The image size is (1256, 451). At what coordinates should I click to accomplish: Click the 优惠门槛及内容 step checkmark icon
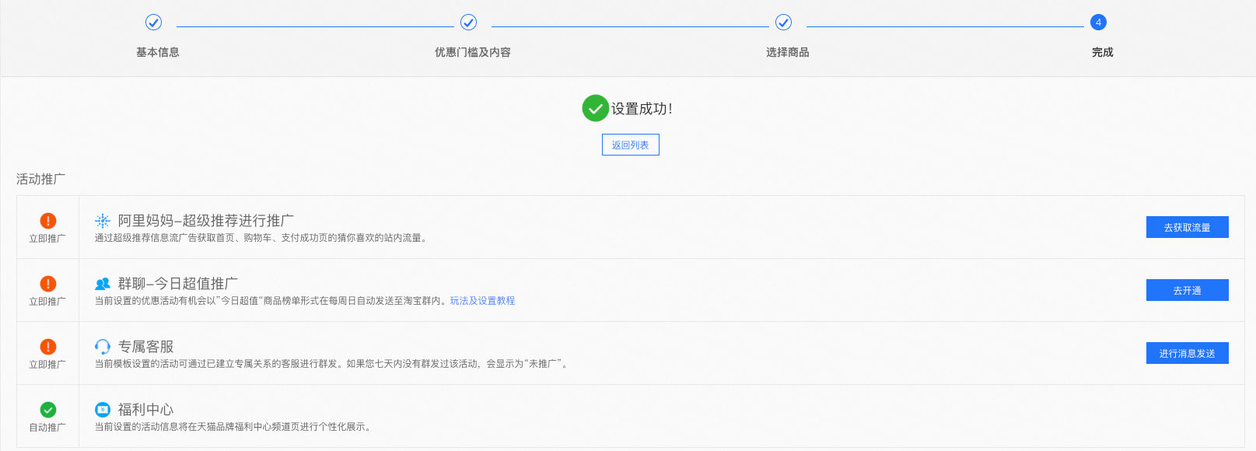click(x=469, y=23)
